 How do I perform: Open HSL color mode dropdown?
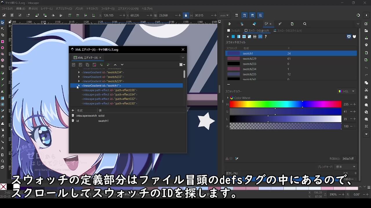(347, 91)
